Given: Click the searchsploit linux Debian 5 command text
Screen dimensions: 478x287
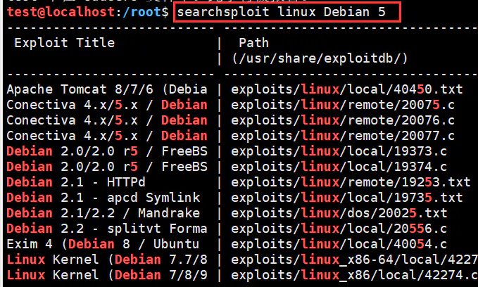Looking at the screenshot, I should point(282,12).
